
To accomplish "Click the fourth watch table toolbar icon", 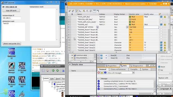I will [x=80, y=11].
